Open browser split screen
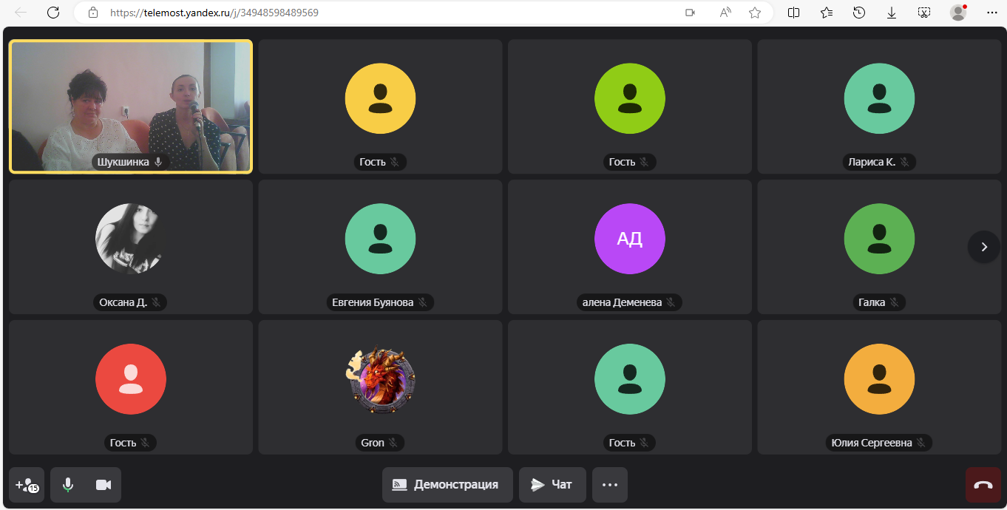This screenshot has width=1007, height=510. click(794, 13)
